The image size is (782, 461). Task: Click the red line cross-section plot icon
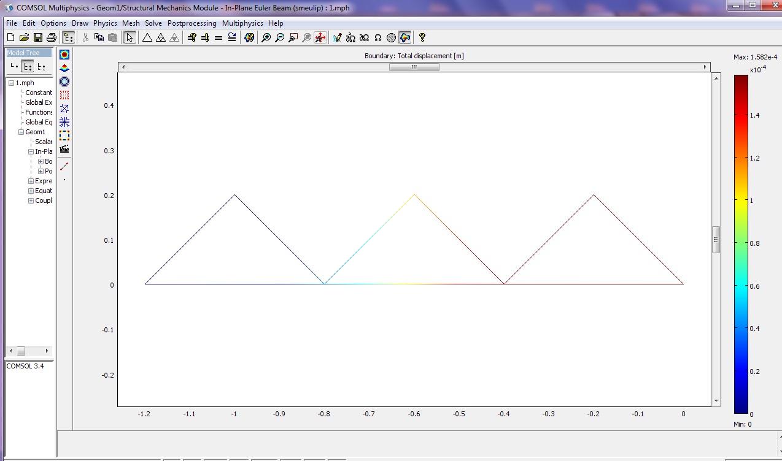(x=64, y=166)
